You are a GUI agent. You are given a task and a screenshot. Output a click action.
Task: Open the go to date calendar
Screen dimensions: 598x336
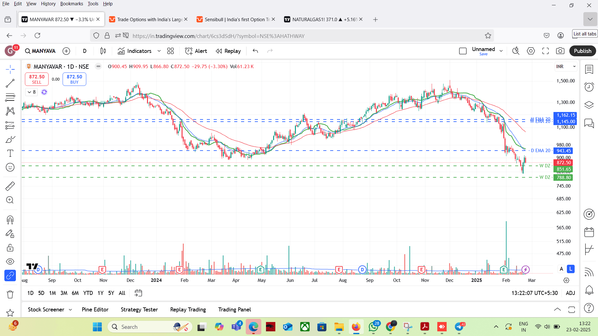click(x=138, y=293)
